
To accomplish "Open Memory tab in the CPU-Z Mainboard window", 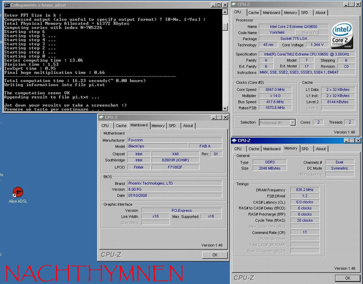I will point(158,126).
